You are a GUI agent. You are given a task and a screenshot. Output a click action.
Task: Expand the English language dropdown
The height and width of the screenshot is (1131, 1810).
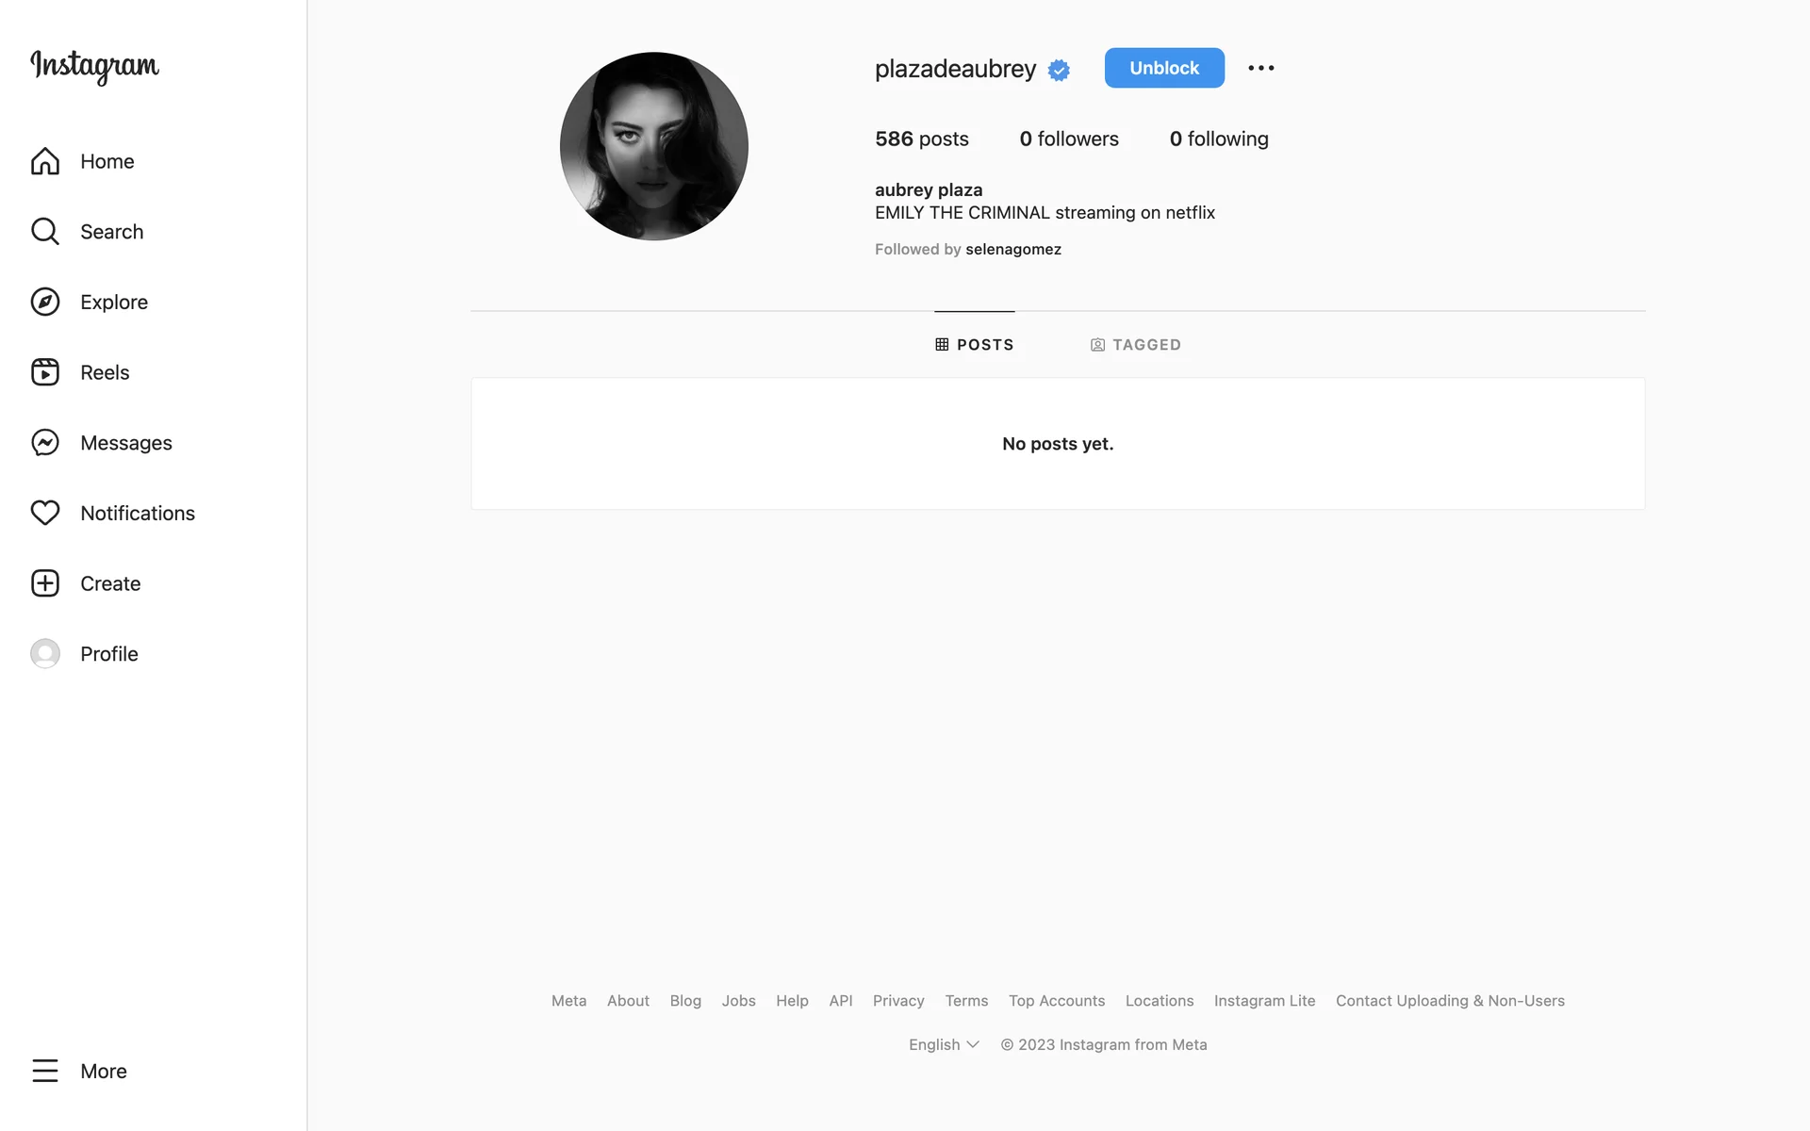coord(944,1044)
